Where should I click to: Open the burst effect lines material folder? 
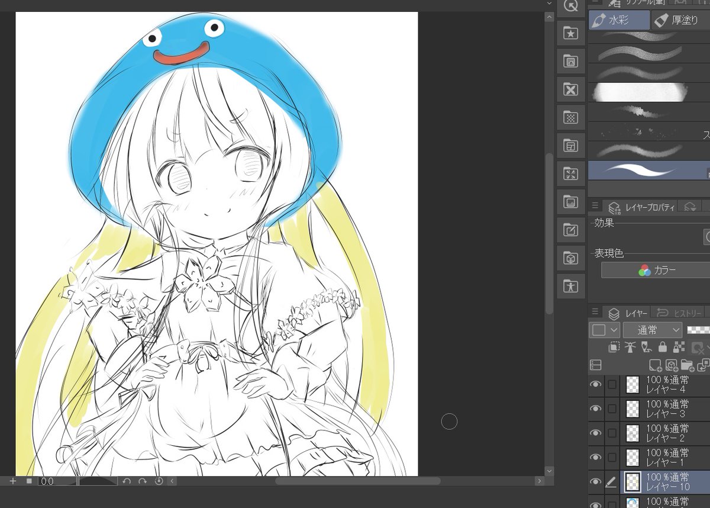click(571, 173)
